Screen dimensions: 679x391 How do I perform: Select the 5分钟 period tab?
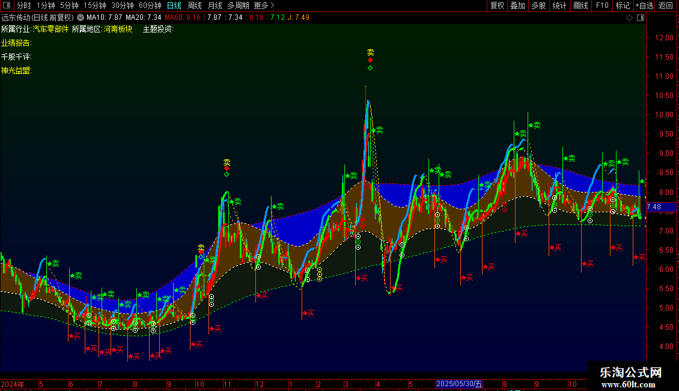69,5
